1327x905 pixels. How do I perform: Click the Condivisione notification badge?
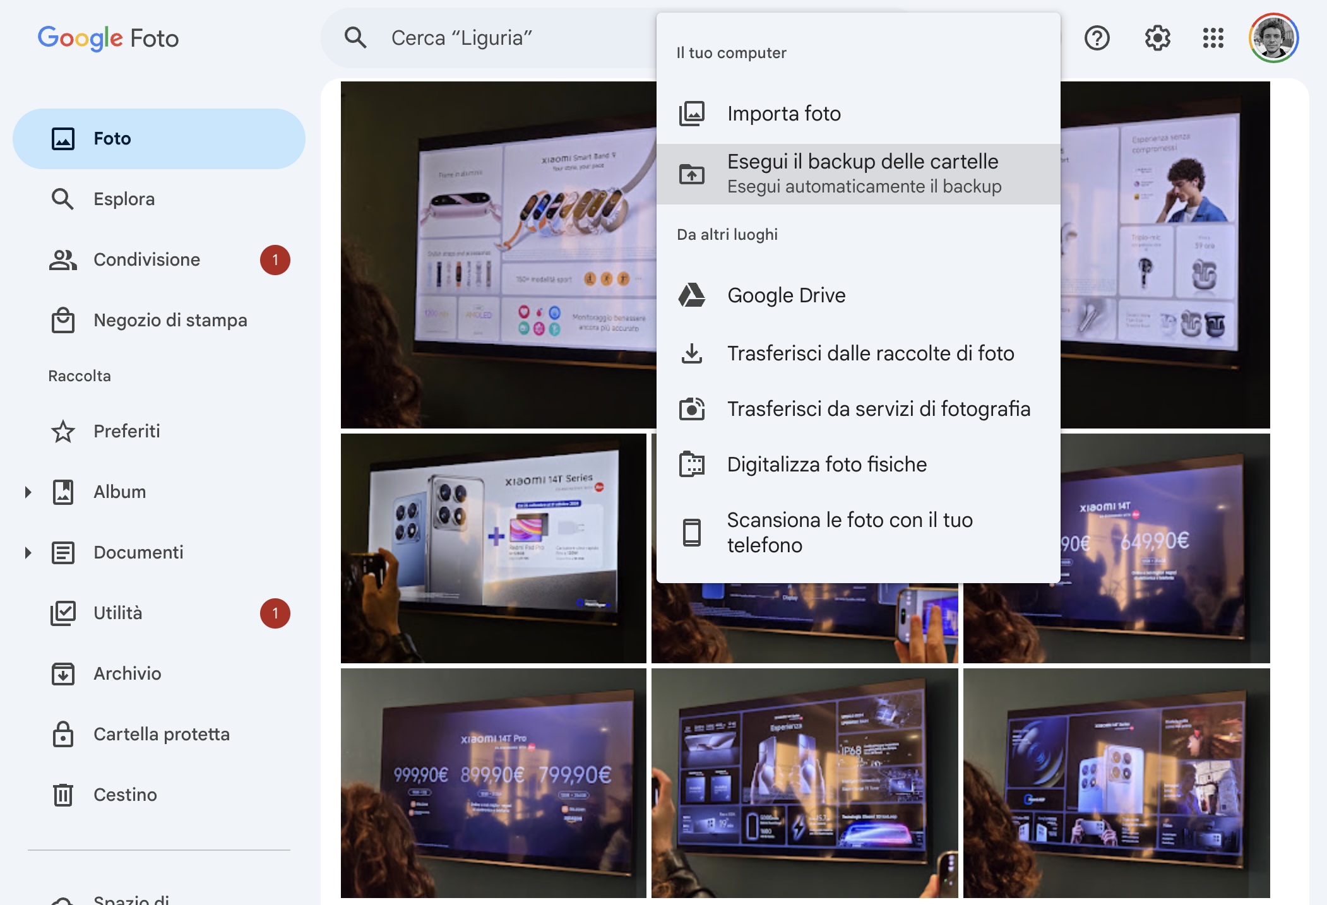coord(275,260)
